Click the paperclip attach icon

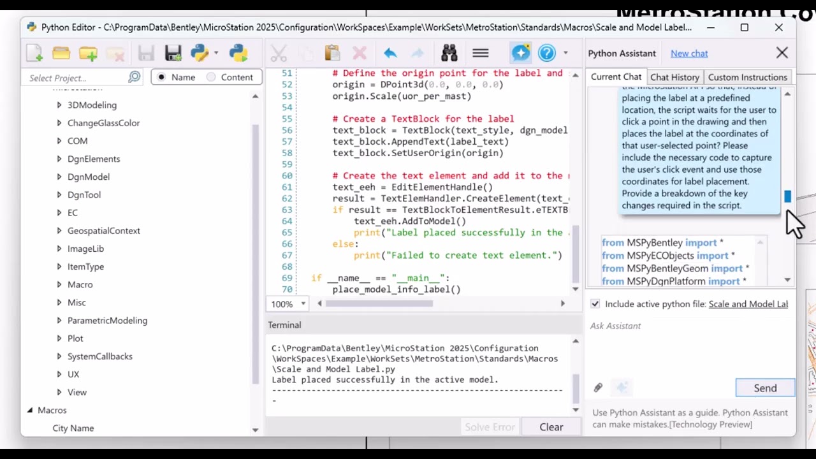598,388
